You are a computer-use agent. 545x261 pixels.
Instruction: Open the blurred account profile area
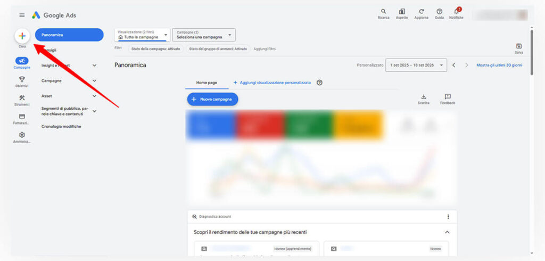[x=500, y=15]
